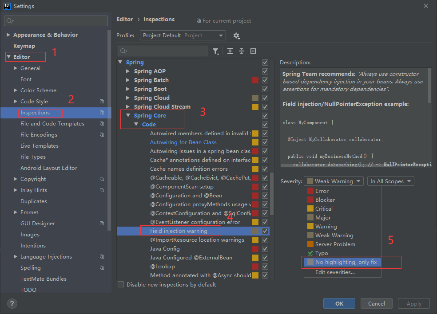The width and height of the screenshot is (437, 314).
Task: Select Blocker severity option
Action: (x=342, y=200)
